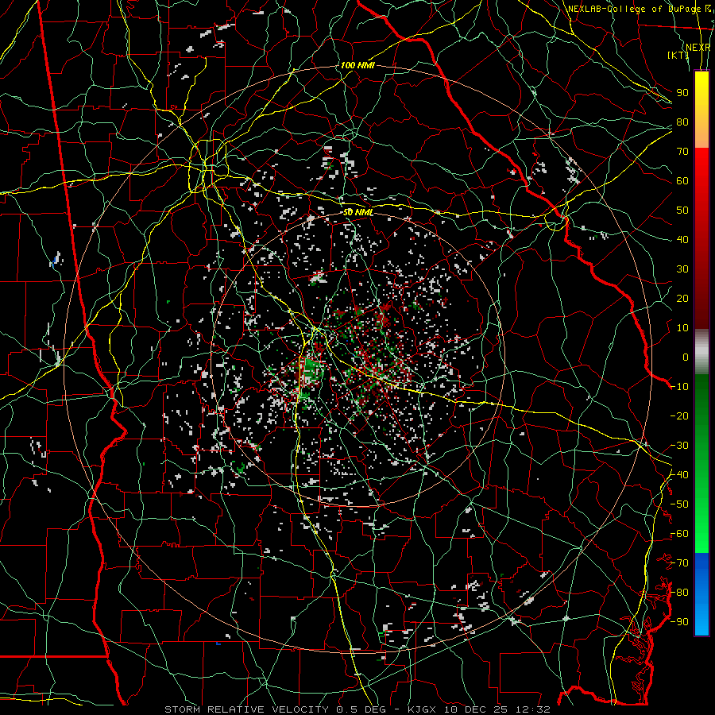Click the "10 DEC 25" date in caption

476,709
